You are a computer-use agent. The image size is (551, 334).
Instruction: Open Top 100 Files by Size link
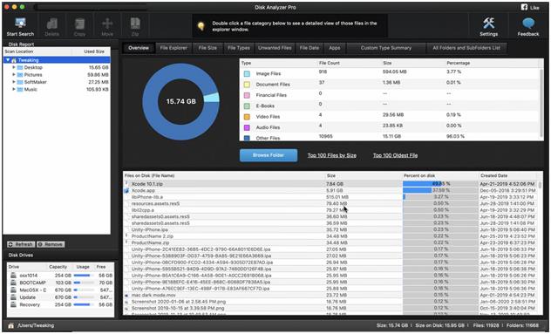(331, 155)
